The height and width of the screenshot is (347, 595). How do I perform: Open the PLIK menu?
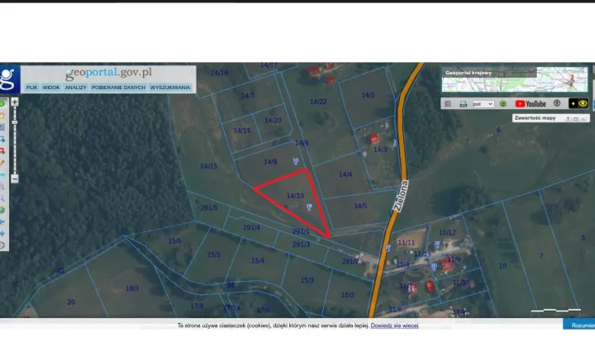pos(32,88)
